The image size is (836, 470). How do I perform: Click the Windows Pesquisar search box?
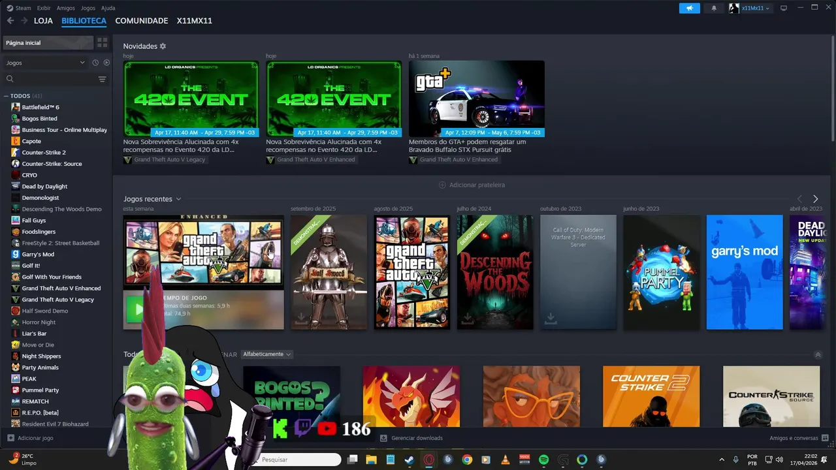click(298, 460)
